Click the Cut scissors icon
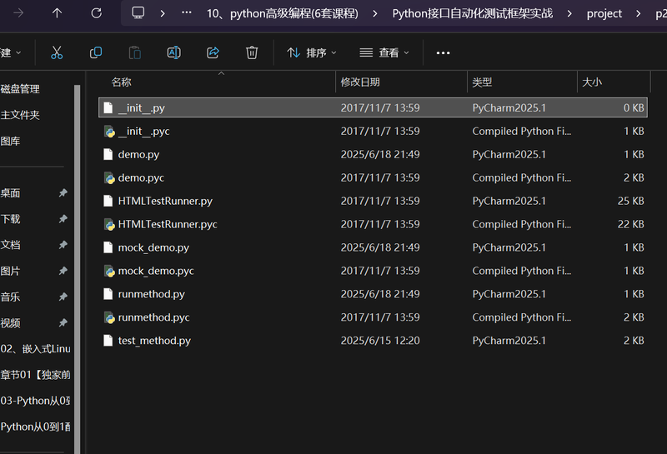This screenshot has width=667, height=454. pos(57,52)
